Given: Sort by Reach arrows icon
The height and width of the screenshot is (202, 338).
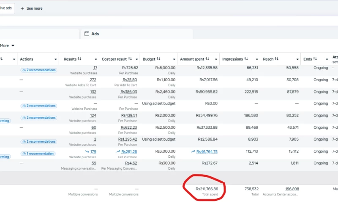Looking at the screenshot, I should tap(276, 59).
